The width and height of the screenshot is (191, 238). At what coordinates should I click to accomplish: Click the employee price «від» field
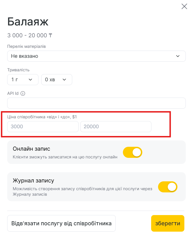(43, 127)
